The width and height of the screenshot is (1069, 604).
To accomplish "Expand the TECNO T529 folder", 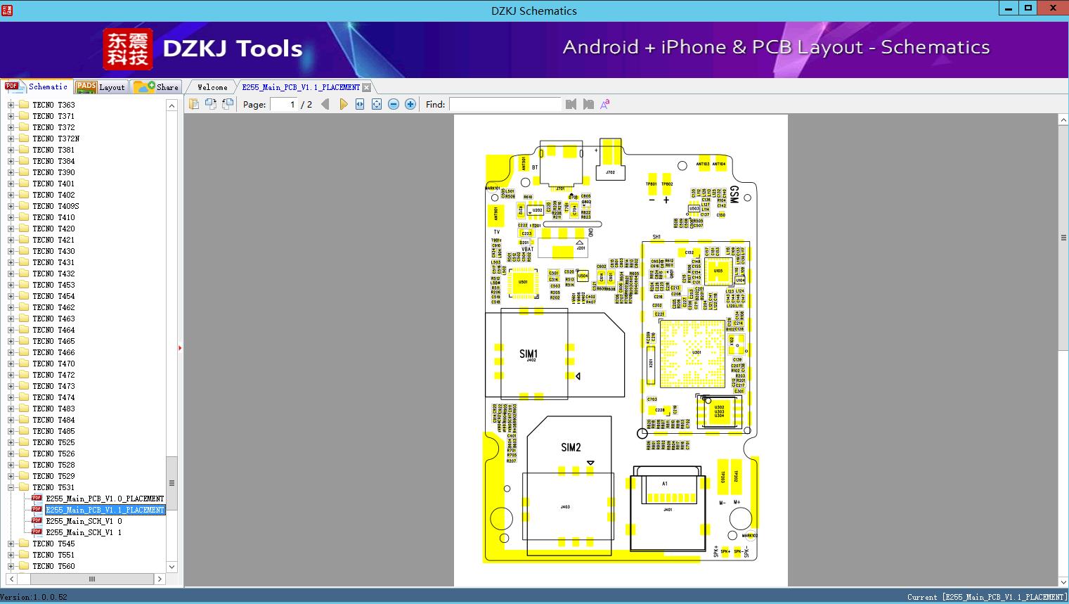I will (11, 476).
